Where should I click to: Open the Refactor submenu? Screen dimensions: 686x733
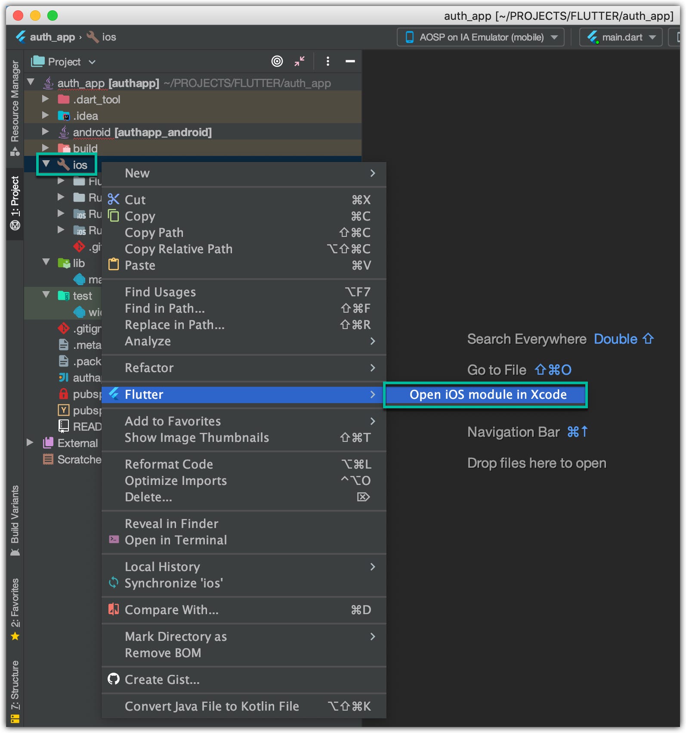click(x=244, y=368)
